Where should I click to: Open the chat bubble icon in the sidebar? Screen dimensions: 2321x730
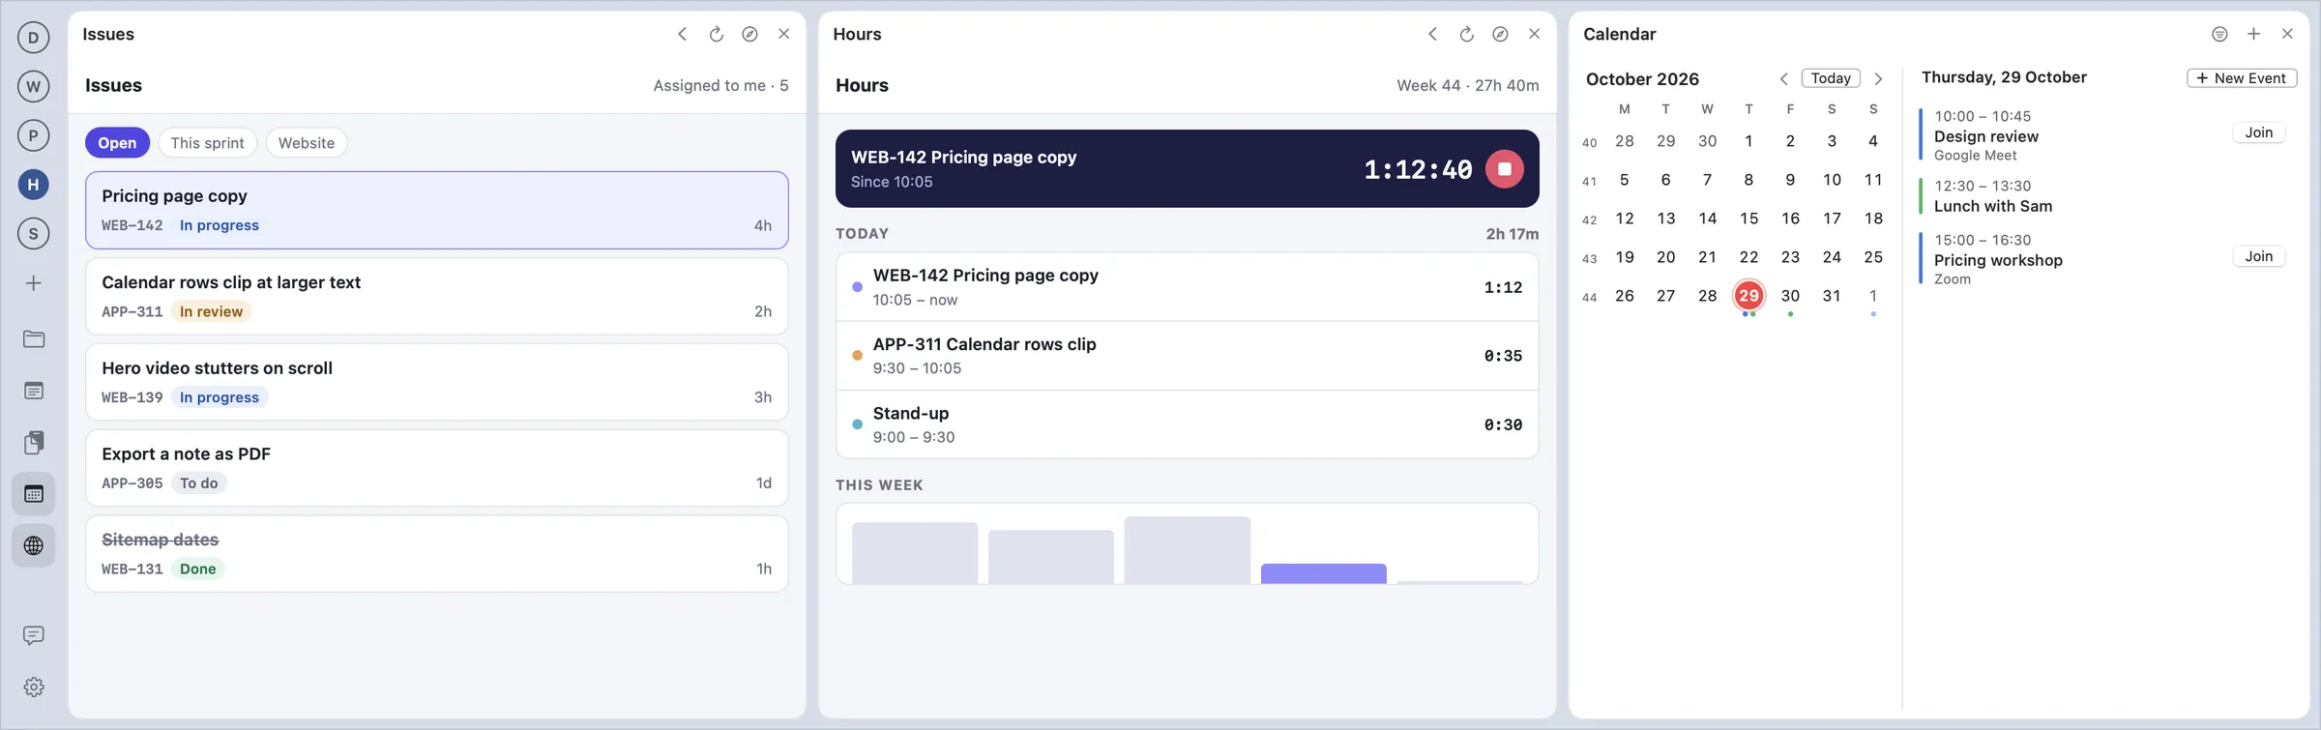point(34,635)
